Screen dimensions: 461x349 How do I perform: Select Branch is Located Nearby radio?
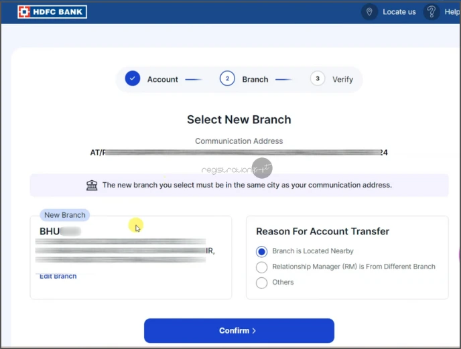tap(261, 251)
